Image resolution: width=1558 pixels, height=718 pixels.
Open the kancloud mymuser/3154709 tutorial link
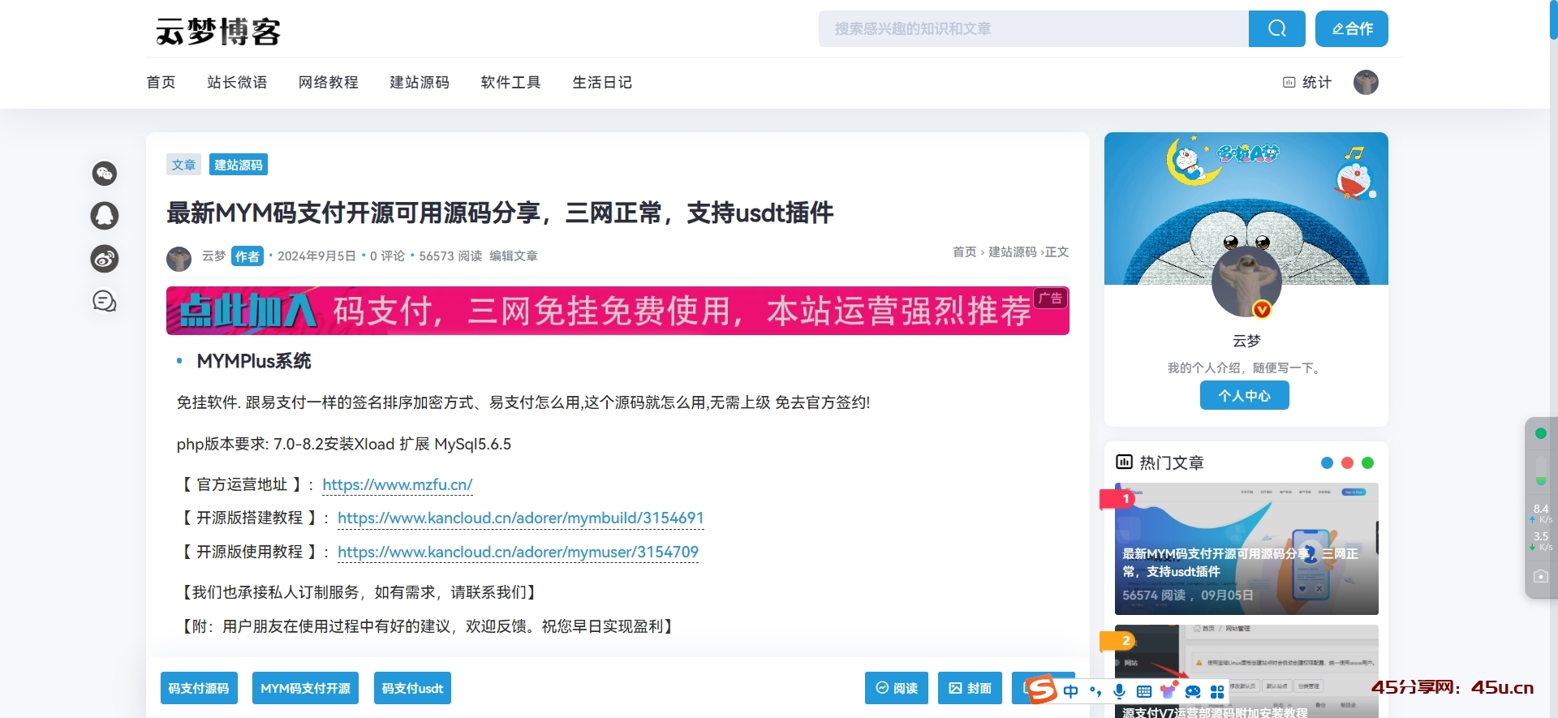[518, 552]
